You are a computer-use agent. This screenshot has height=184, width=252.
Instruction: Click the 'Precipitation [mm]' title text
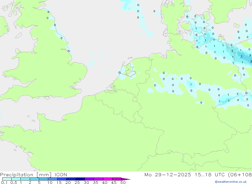coord(26,175)
